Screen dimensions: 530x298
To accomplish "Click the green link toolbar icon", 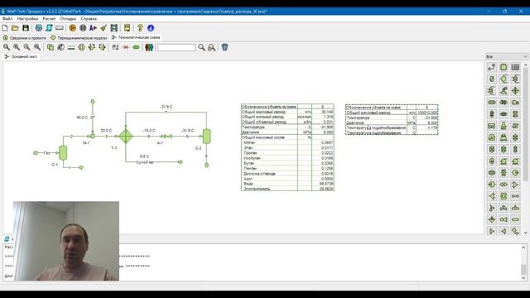I will pos(136,47).
